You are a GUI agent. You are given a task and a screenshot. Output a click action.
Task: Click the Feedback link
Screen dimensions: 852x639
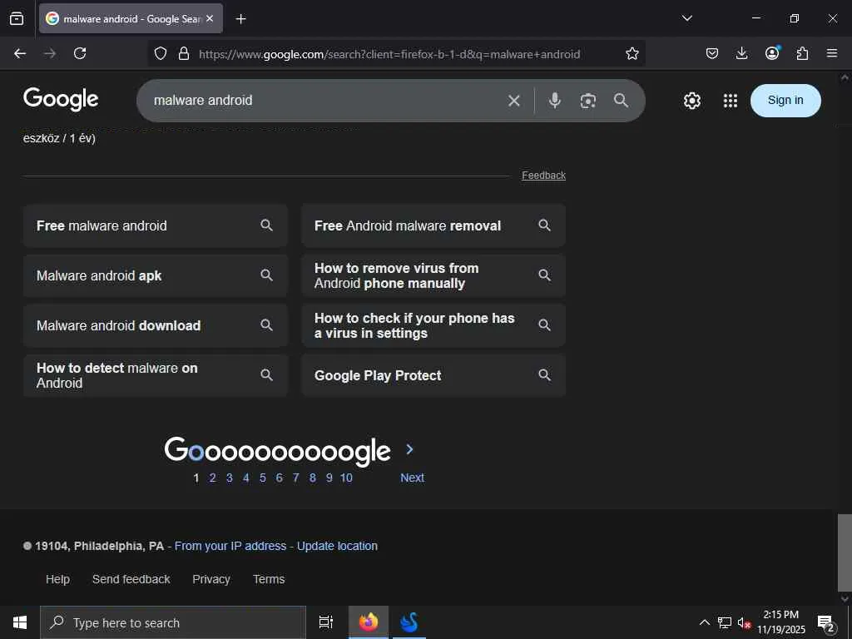(x=544, y=176)
